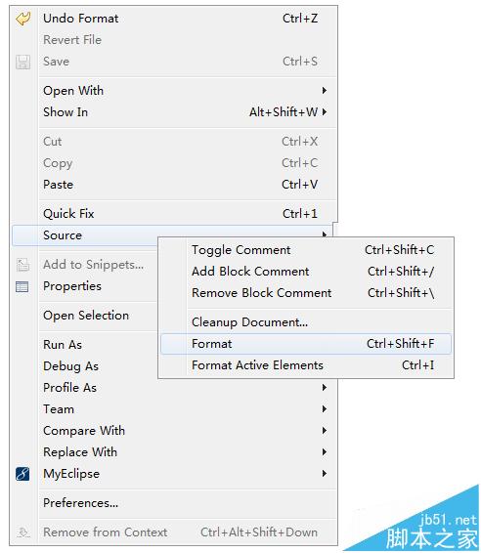Expand the Open With submenu arrow

click(x=325, y=90)
